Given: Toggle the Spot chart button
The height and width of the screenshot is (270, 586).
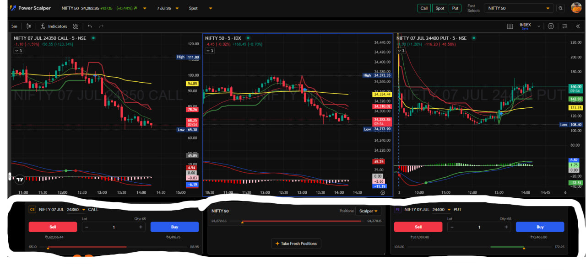Looking at the screenshot, I should click(439, 8).
